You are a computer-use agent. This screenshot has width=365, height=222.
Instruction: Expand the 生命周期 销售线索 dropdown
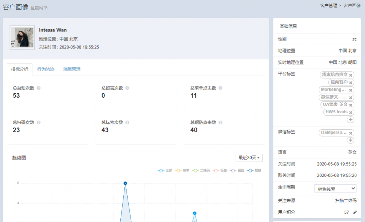click(x=335, y=188)
